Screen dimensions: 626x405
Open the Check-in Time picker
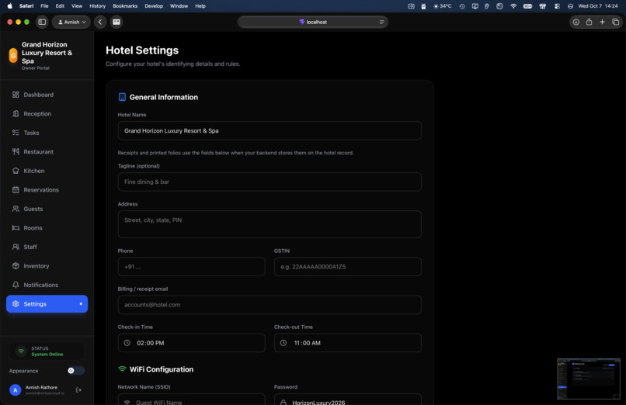tap(191, 343)
